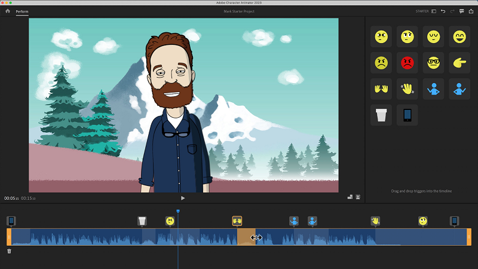Click the laughing face trigger
This screenshot has height=269, width=478.
459,37
